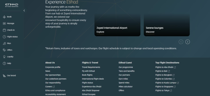Click the Loyalty ribbon badge icon

4,57
